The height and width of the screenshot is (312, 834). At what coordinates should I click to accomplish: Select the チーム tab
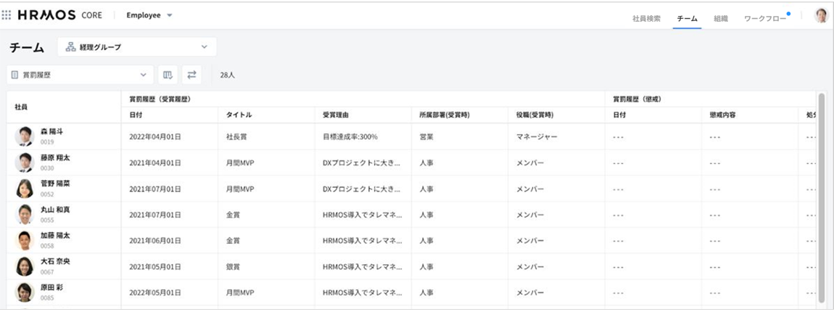(x=686, y=19)
